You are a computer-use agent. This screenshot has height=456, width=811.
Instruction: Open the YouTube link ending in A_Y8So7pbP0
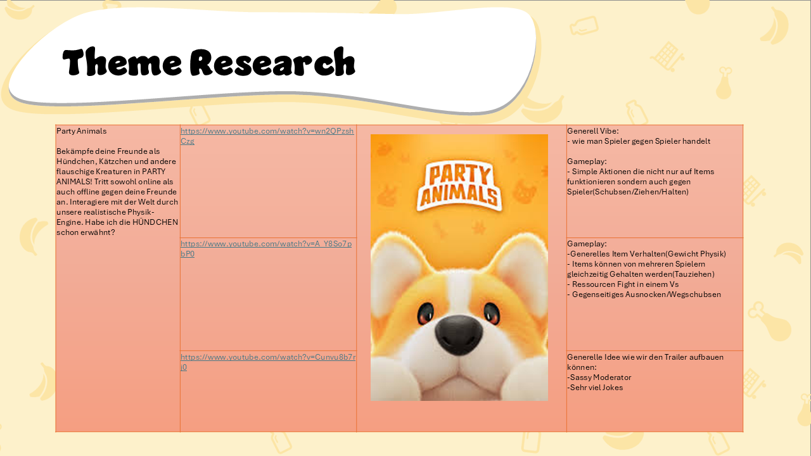pos(267,249)
